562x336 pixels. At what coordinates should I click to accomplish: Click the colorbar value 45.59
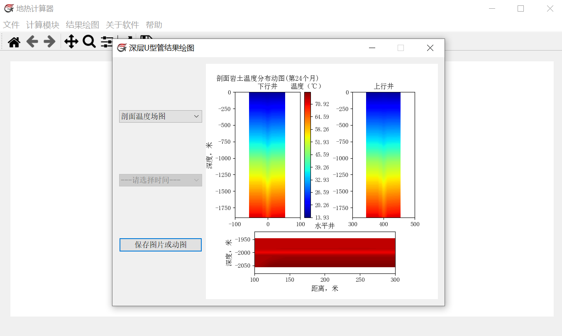click(x=322, y=155)
